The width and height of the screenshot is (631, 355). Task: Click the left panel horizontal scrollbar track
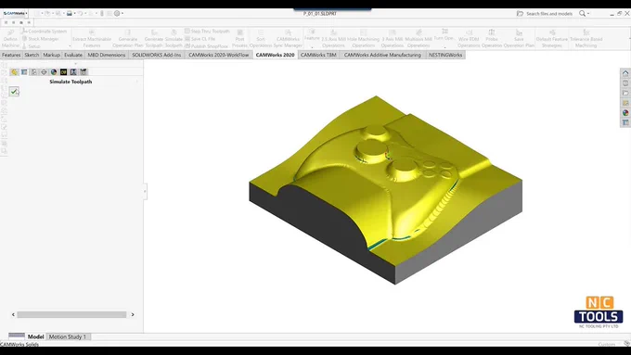click(71, 315)
